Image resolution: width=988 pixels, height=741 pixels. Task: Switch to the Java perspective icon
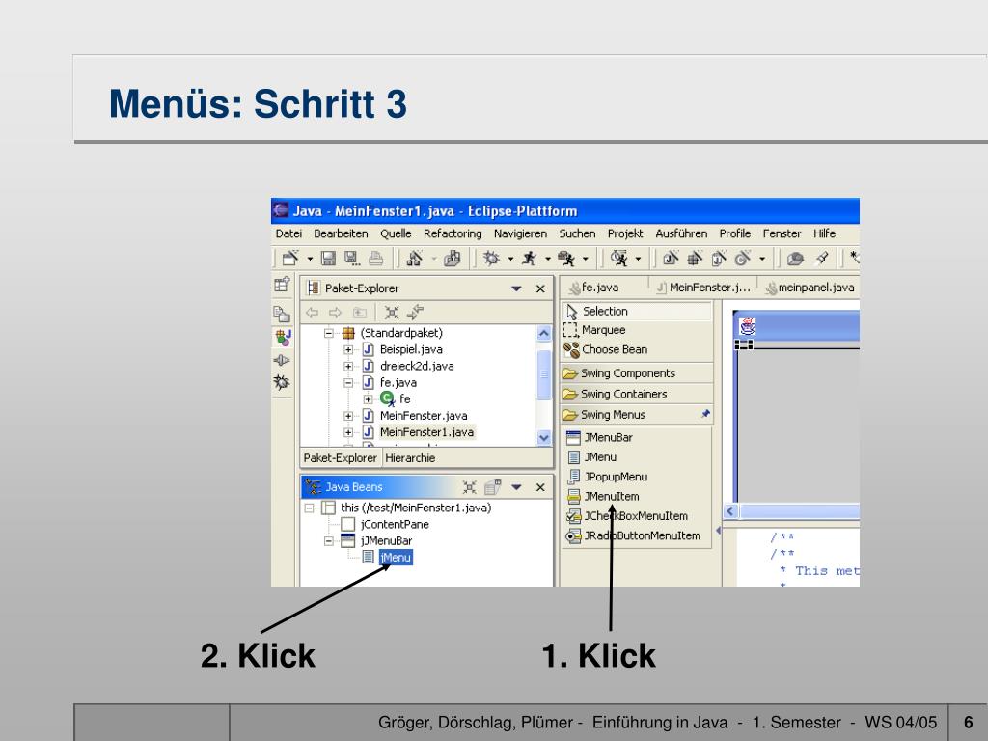(283, 338)
